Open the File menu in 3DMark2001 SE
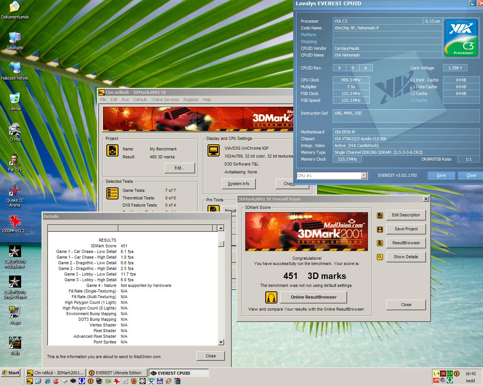Screen dimensions: 483x386 click(x=103, y=100)
